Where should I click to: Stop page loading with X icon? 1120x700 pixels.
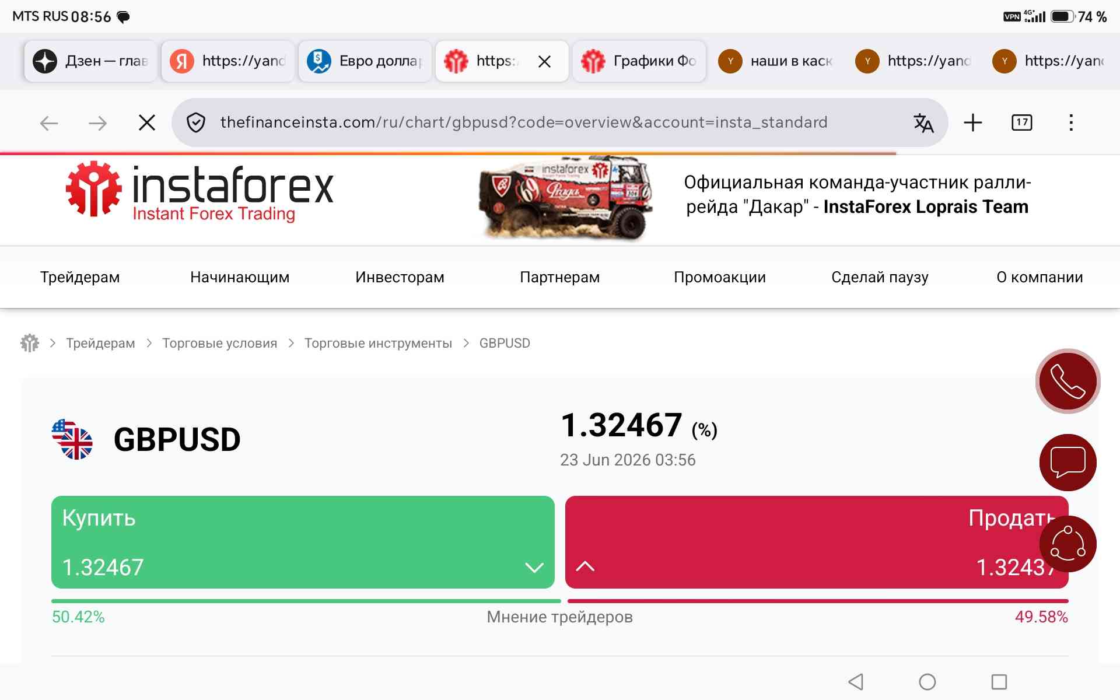(x=147, y=123)
